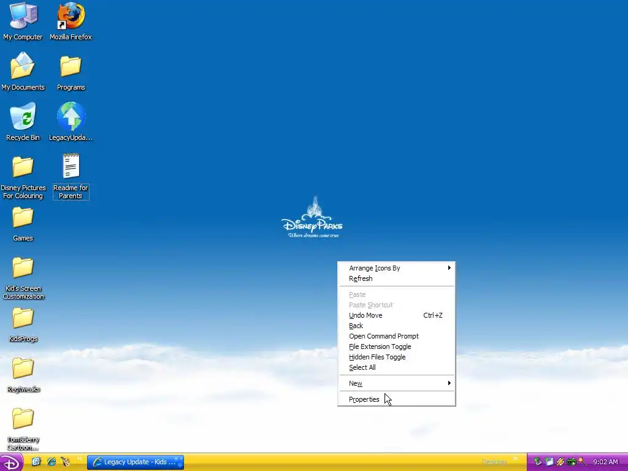628x471 pixels.
Task: Launch the media player quick launch icon
Action: tap(66, 462)
